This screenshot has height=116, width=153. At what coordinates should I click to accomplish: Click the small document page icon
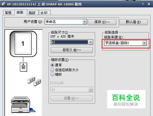click(23, 67)
